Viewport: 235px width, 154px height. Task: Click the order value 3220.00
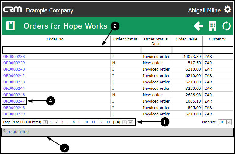click(x=193, y=88)
